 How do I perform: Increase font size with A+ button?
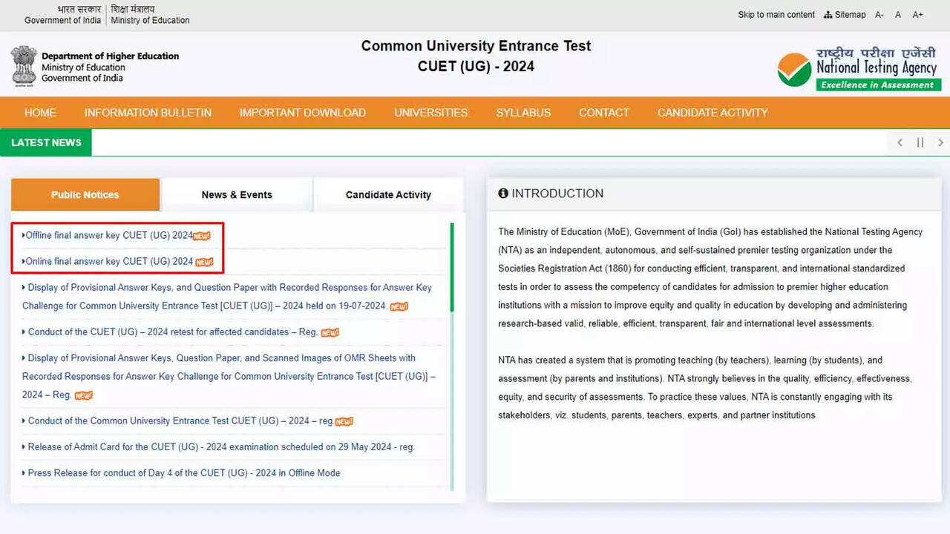click(918, 15)
